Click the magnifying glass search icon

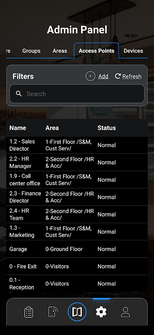click(x=19, y=93)
